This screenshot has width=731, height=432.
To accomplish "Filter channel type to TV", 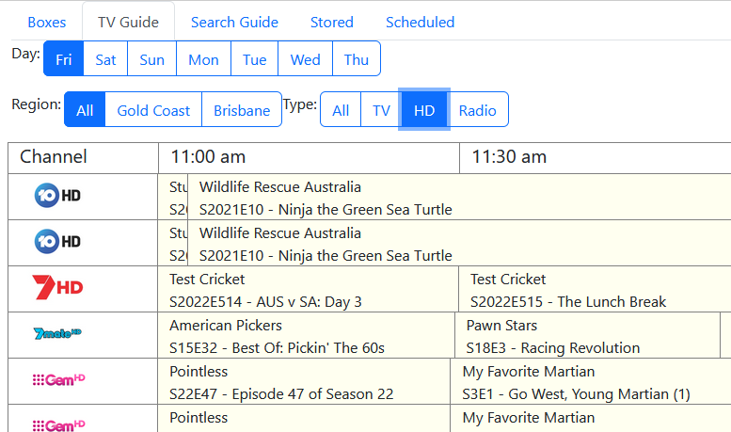I will pyautogui.click(x=381, y=109).
